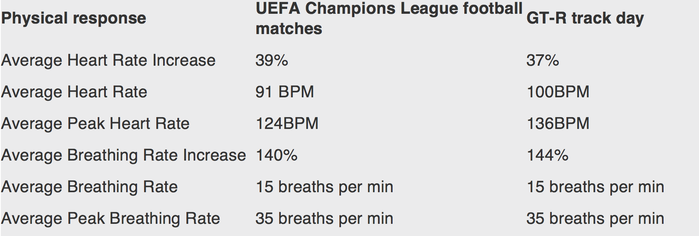
Task: Click the 'Physical response' column header
Action: [x=74, y=18]
